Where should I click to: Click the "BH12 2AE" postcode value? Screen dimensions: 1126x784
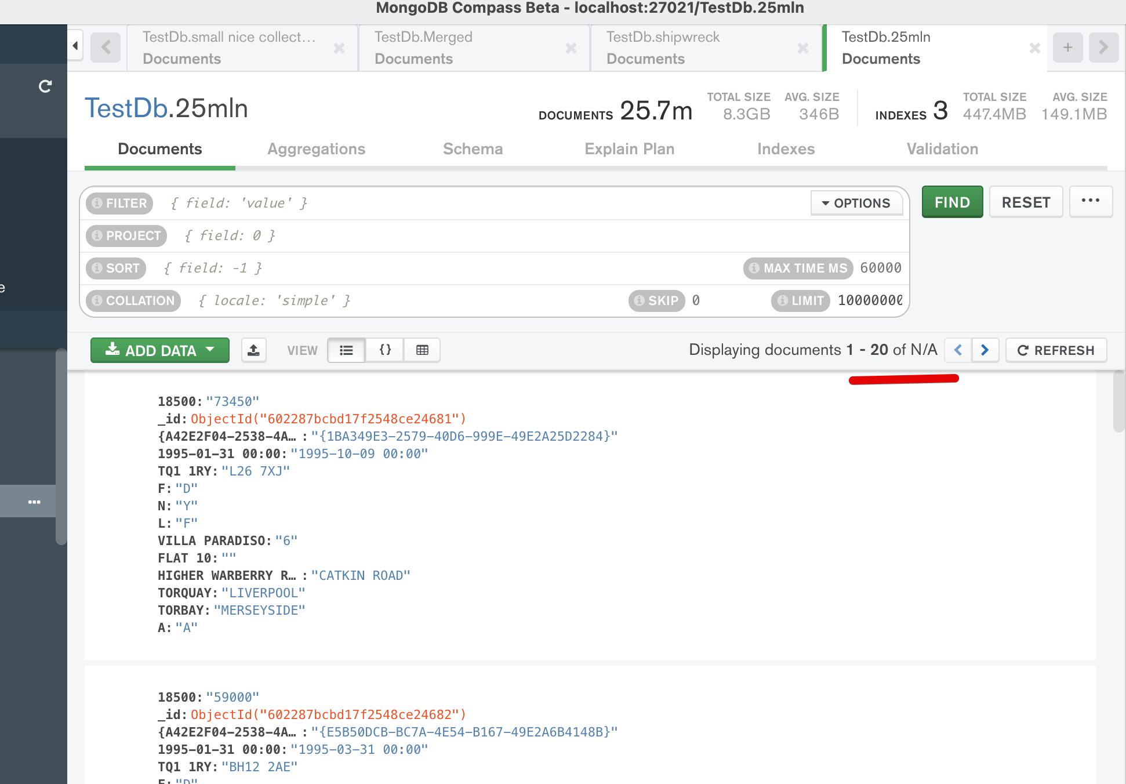pyautogui.click(x=259, y=767)
